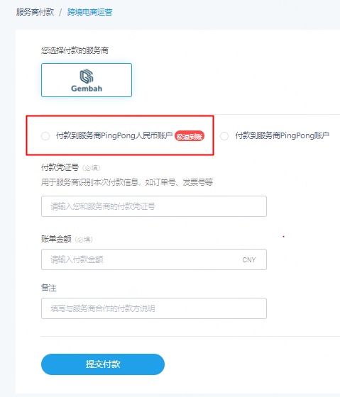This screenshot has width=340, height=397.
Task: Click the red 极速到账 badge
Action: pyautogui.click(x=190, y=136)
